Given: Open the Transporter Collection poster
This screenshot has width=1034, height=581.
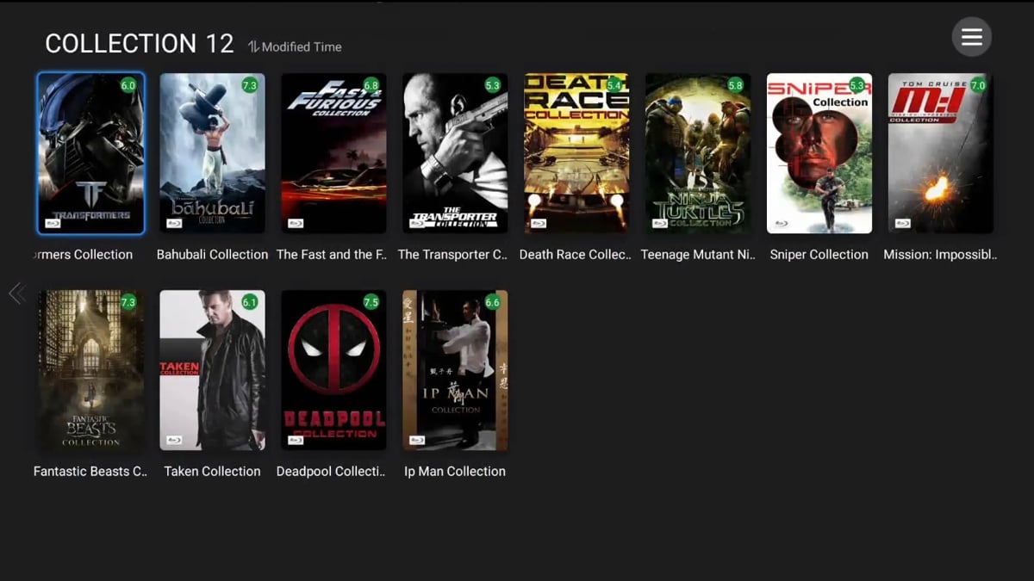Looking at the screenshot, I should (x=455, y=153).
